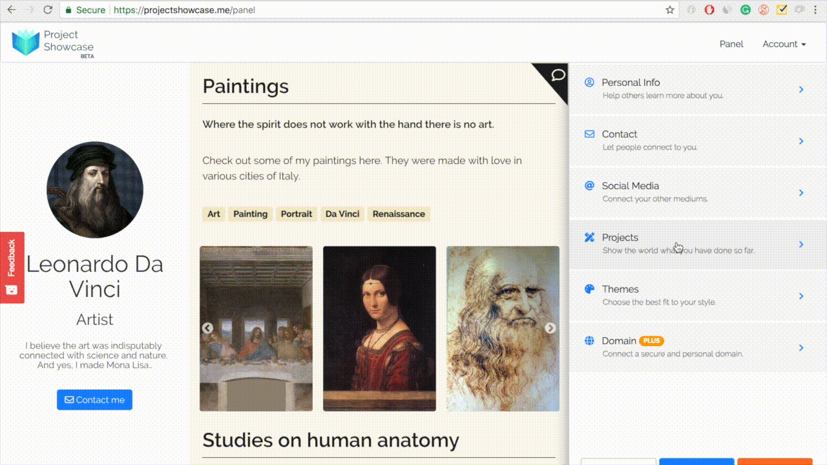Click the orange PLUS badge beside Domain
The width and height of the screenshot is (827, 465).
tap(651, 341)
